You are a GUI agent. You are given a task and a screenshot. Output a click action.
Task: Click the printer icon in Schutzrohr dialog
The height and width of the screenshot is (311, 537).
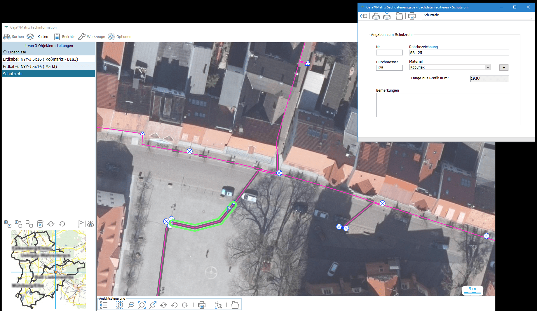tap(412, 16)
